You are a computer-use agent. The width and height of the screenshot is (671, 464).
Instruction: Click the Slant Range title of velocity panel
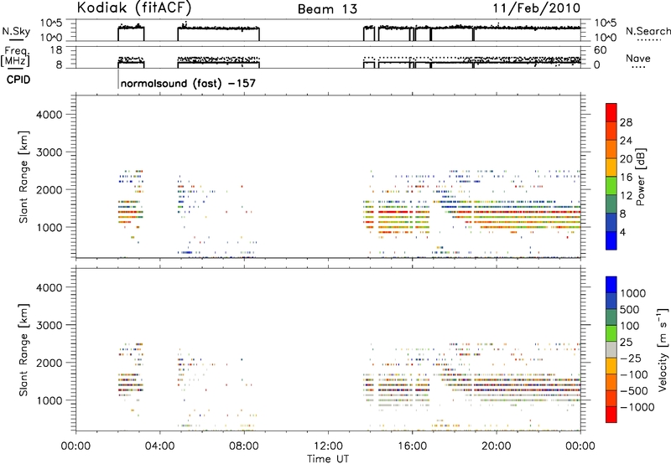[23, 349]
